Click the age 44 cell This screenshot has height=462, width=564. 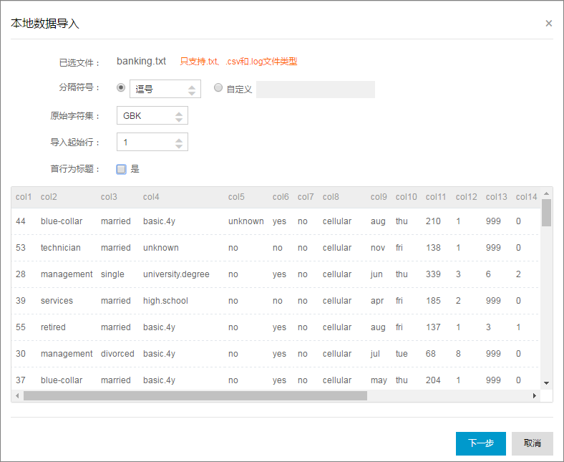coord(21,221)
